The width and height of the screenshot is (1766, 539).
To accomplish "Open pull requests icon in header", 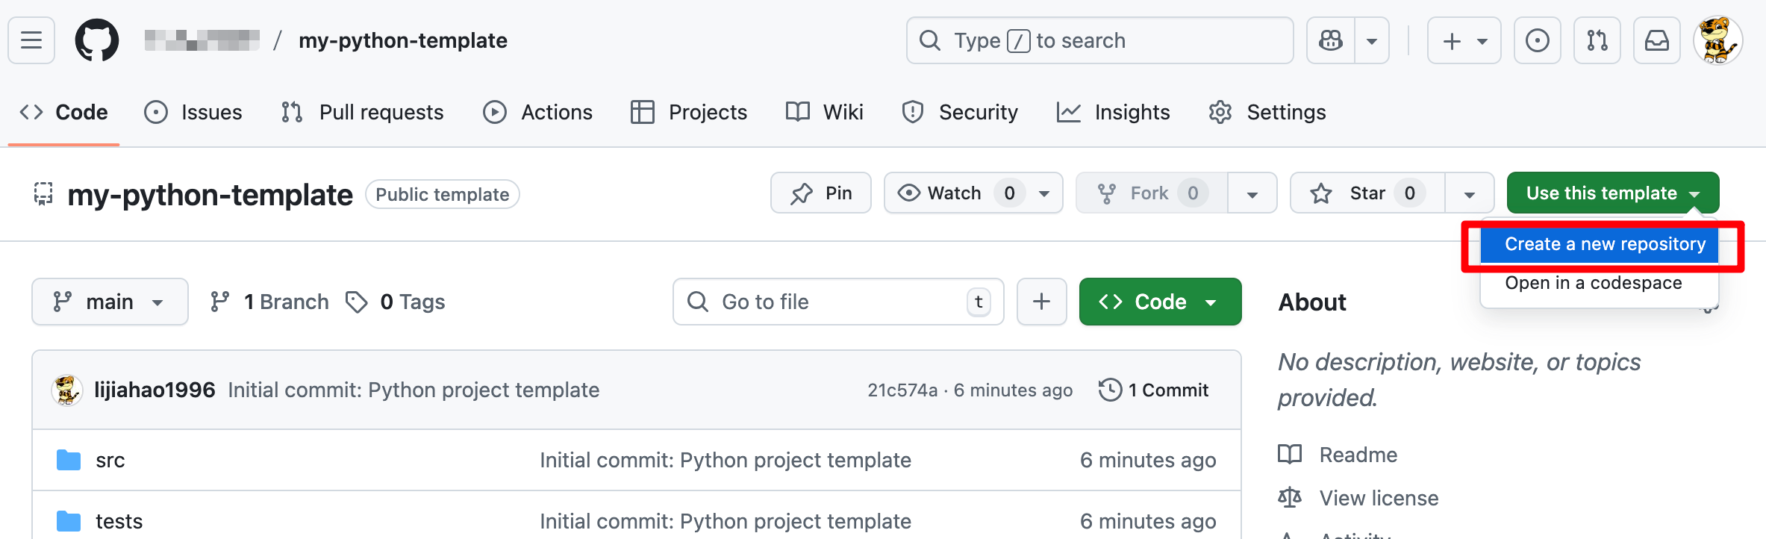I will pyautogui.click(x=1597, y=40).
